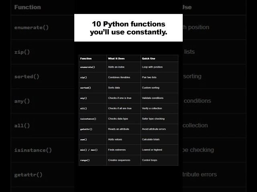The image size is (257, 192).
Task: Click the title "10 Python functions you'll use constantly."
Action: click(128, 28)
